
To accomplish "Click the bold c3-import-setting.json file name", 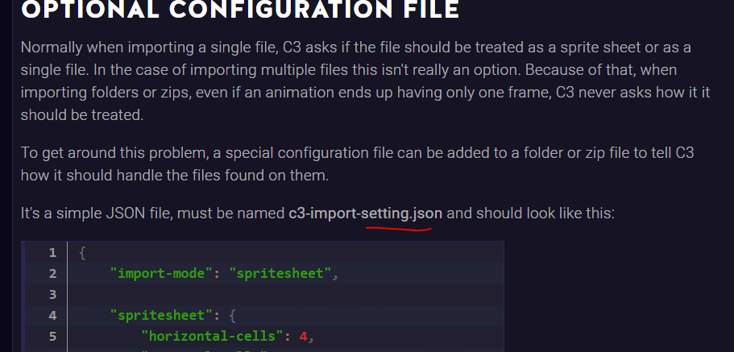I will 366,213.
